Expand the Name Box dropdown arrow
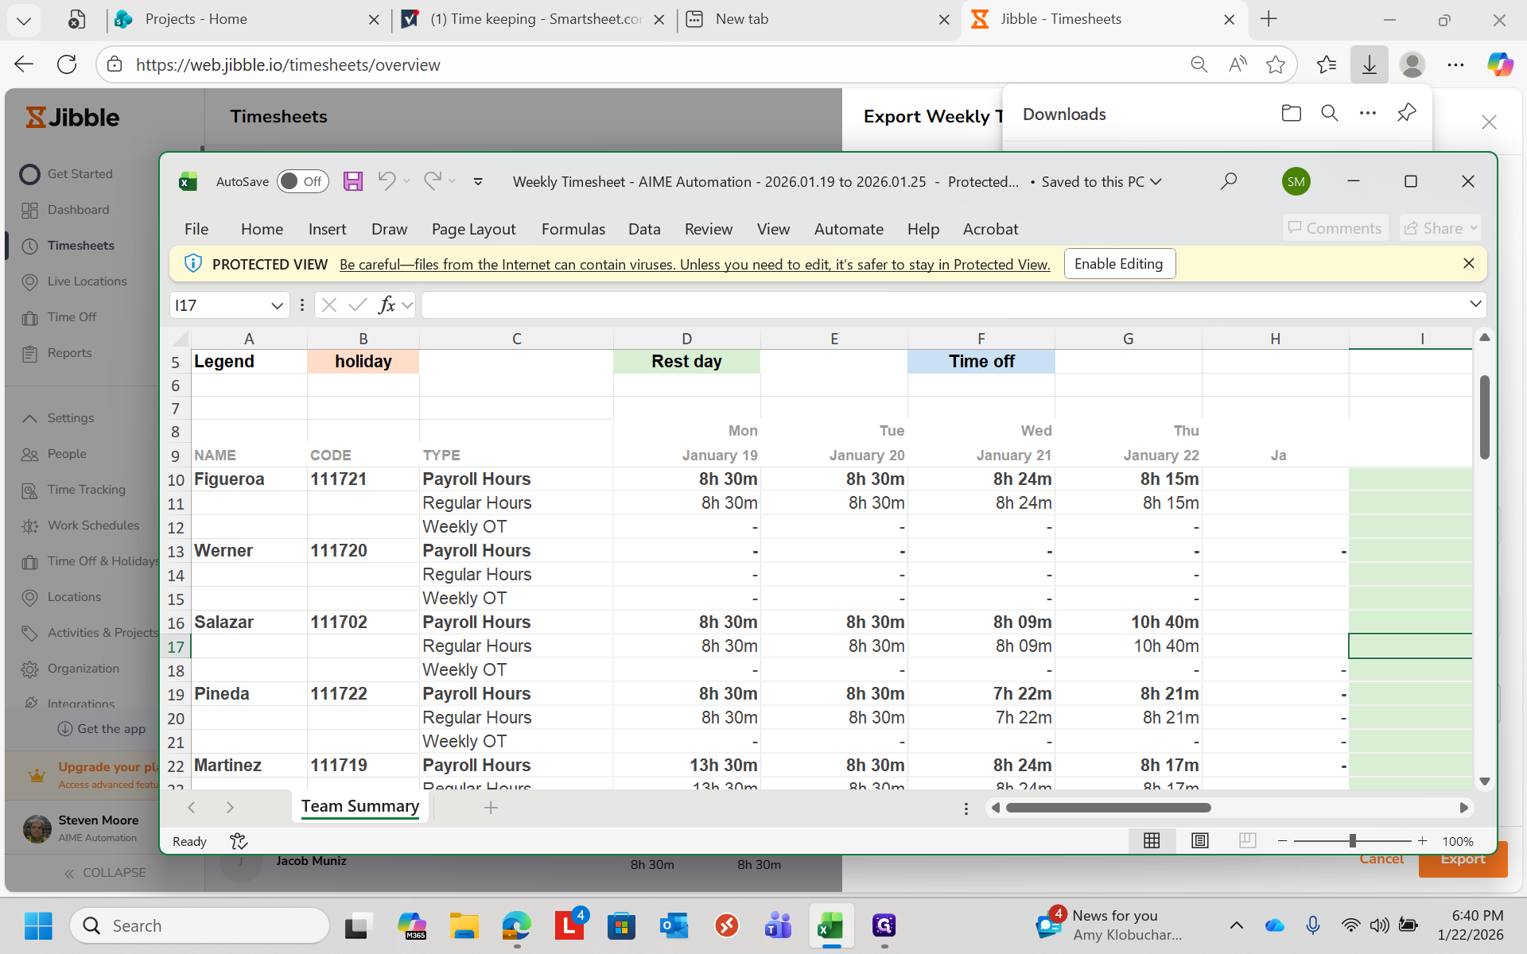 [x=277, y=305]
